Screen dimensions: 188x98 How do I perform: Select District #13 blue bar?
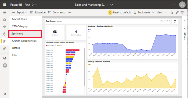pyautogui.click(x=70, y=52)
